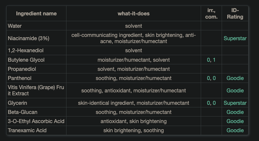
Task: Click "antioxidant, skin brightening" for Ethyl Ascorbic Acid
Action: point(134,121)
